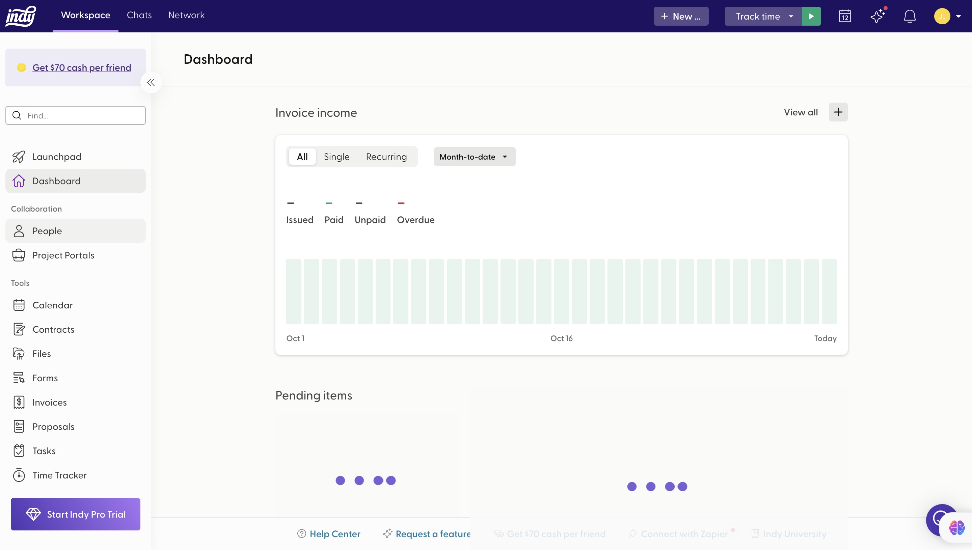Viewport: 972px width, 550px height.
Task: Add invoice with plus icon button
Action: click(838, 112)
